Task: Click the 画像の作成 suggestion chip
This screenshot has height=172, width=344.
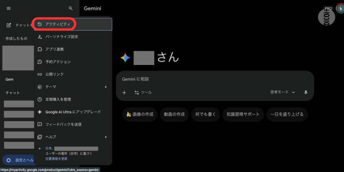Action: point(140,115)
